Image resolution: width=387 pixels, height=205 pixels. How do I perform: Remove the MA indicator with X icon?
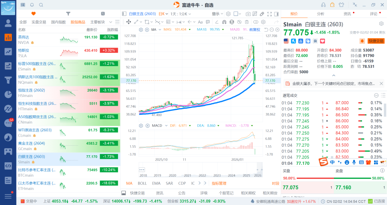[x=147, y=30]
